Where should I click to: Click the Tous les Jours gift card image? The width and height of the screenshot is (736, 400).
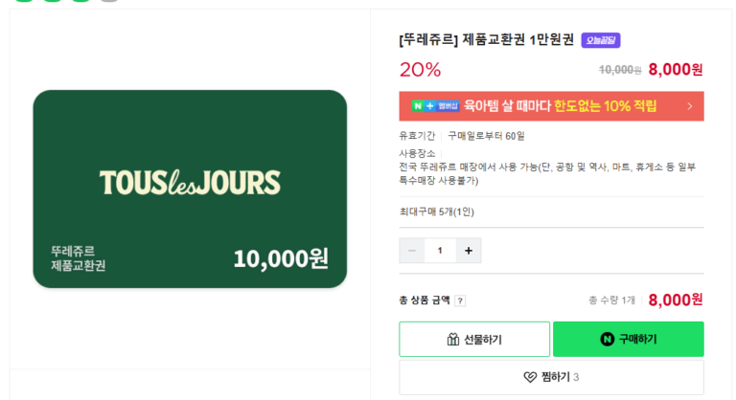190,189
